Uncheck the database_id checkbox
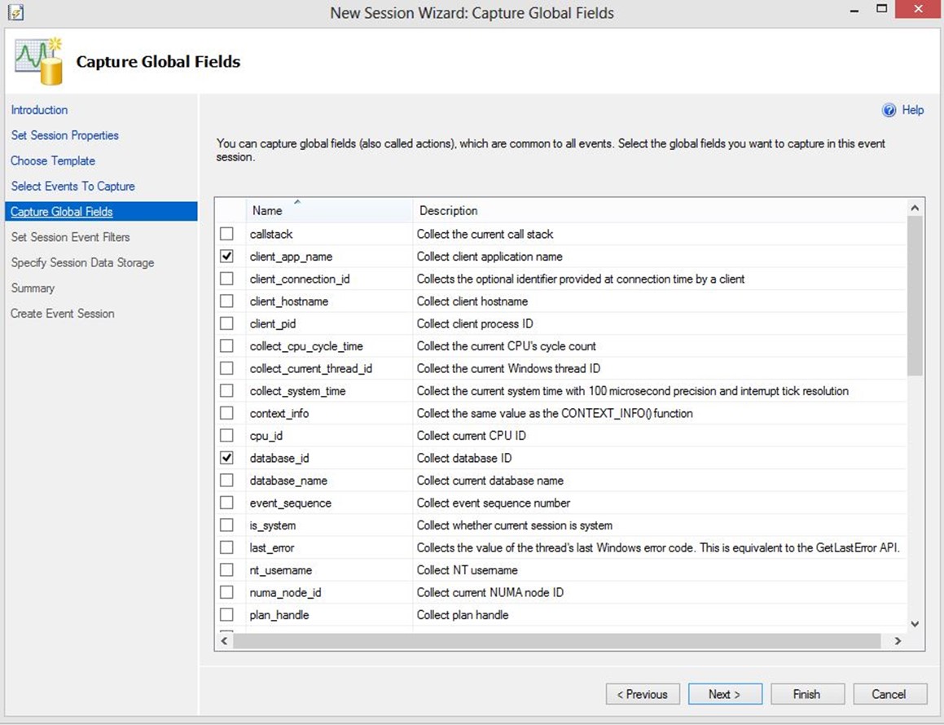944x725 pixels. coord(226,458)
